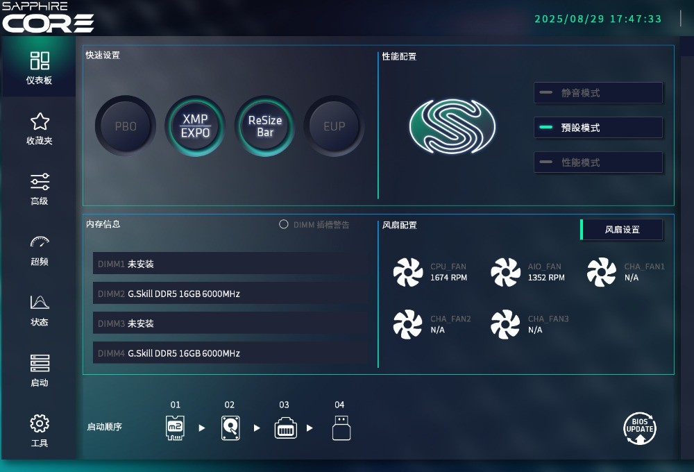The image size is (694, 472).
Task: Click the BIOS UPDATE icon
Action: (x=640, y=428)
